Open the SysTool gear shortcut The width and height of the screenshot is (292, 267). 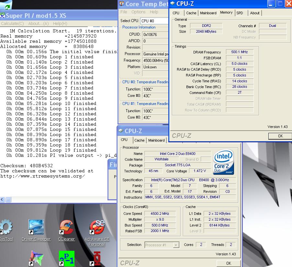point(6,227)
